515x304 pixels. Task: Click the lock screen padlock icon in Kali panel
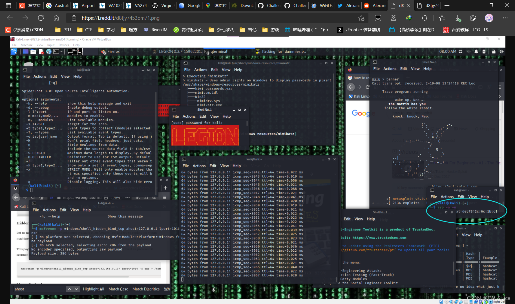tap(494, 52)
